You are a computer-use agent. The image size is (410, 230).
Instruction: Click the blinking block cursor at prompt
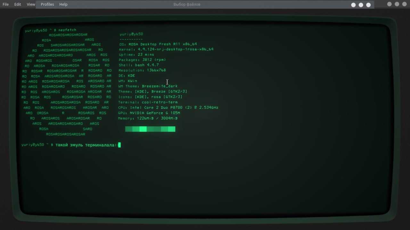click(x=119, y=145)
